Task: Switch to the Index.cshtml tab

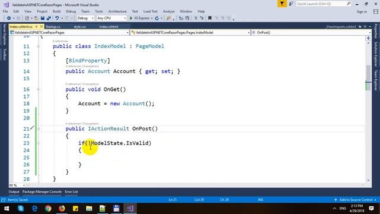Action: click(x=109, y=27)
